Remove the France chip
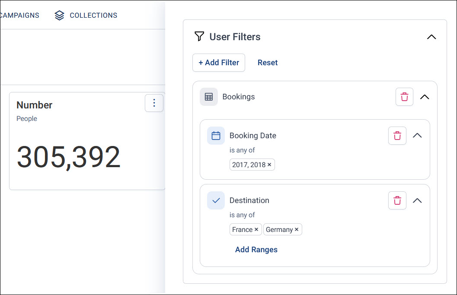The image size is (457, 295). coord(256,229)
